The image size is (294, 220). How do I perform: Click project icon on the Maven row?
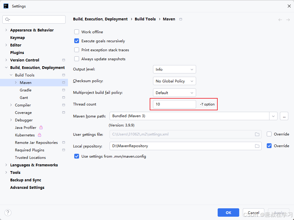[63, 83]
